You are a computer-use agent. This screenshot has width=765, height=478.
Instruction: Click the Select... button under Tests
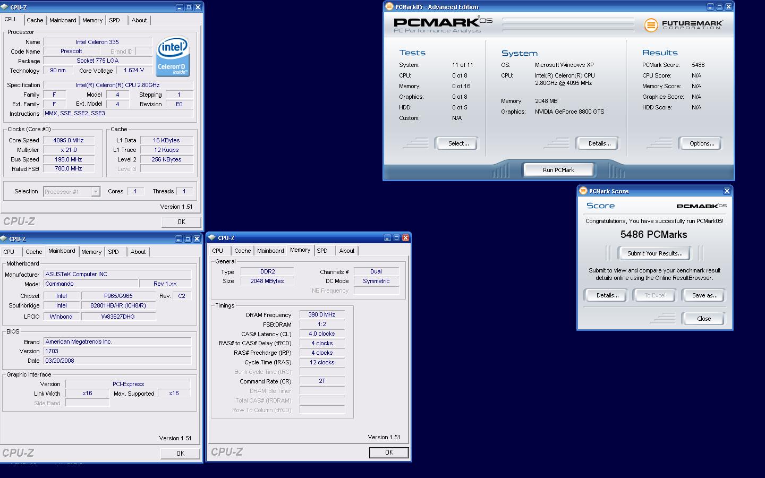pos(458,143)
